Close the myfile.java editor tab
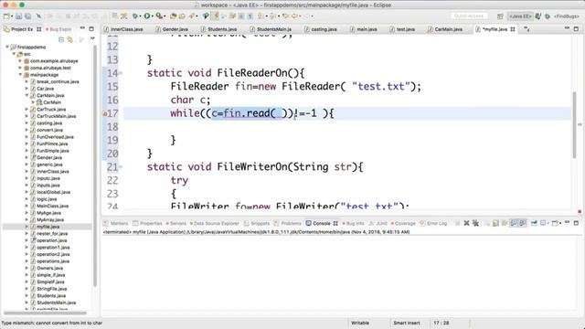This screenshot has height=329, width=585. click(x=513, y=29)
